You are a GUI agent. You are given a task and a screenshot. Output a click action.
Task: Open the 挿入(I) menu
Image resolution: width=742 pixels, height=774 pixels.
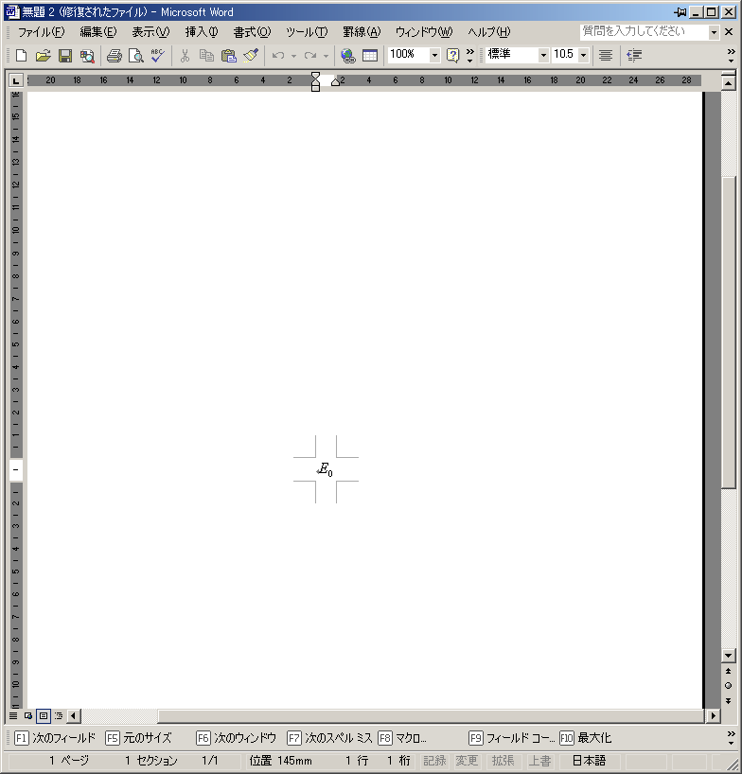(202, 32)
